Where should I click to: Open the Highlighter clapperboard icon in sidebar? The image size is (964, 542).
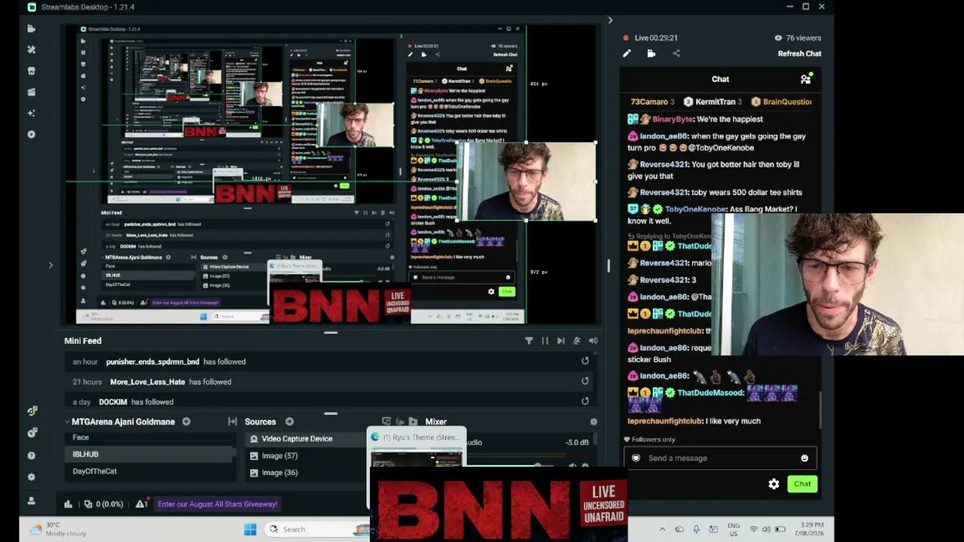tap(31, 92)
